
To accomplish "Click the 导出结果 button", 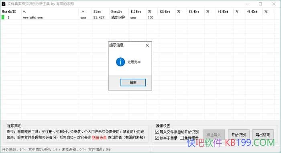I will tap(263, 135).
